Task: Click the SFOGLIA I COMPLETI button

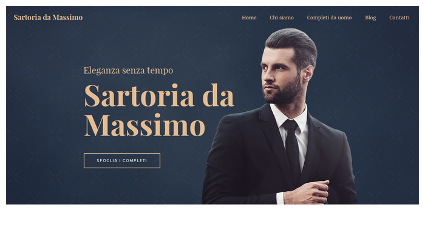Action: coord(122,161)
